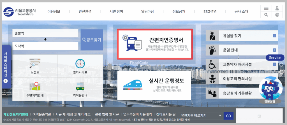Open 관련 법령 및 사규 link

pyautogui.click(x=107, y=114)
